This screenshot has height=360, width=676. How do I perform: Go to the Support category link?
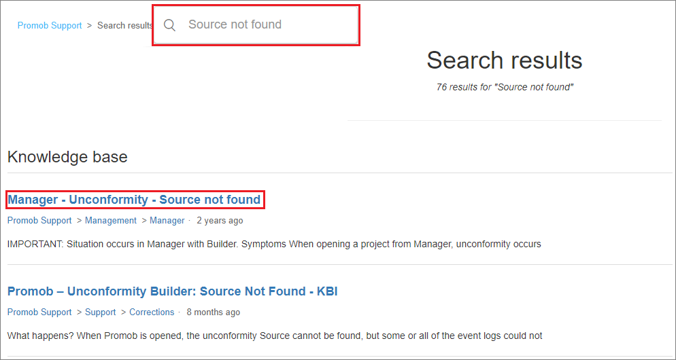tap(100, 312)
